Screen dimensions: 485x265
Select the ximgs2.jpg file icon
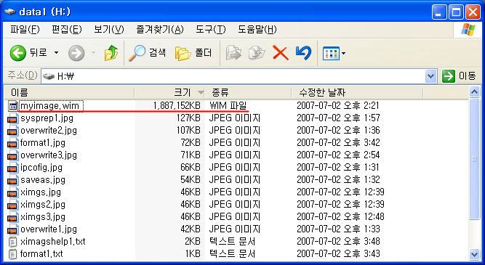(12, 205)
